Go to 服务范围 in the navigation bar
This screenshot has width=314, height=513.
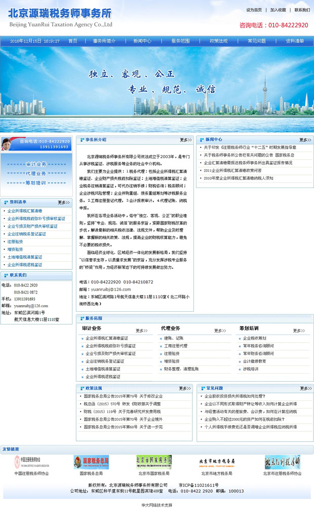[x=180, y=41]
